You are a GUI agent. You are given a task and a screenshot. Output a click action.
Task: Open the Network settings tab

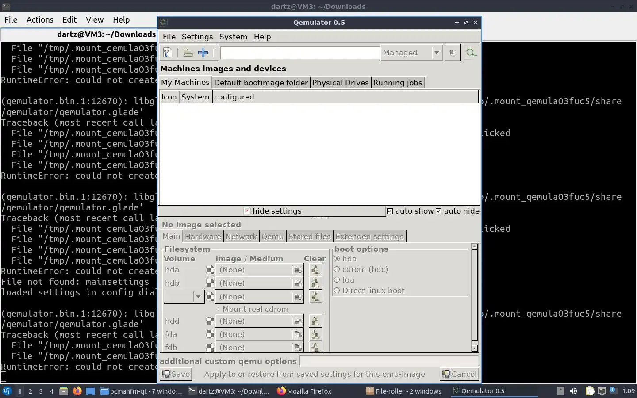pos(241,237)
